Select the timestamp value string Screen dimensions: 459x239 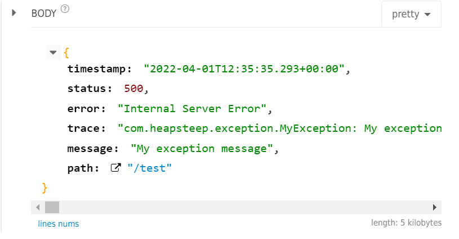(x=247, y=69)
